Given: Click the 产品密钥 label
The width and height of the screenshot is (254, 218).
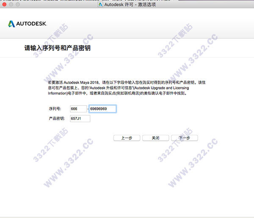Looking at the screenshot, I should point(57,118).
